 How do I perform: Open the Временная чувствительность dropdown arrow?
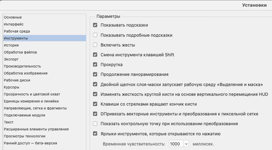(186, 144)
